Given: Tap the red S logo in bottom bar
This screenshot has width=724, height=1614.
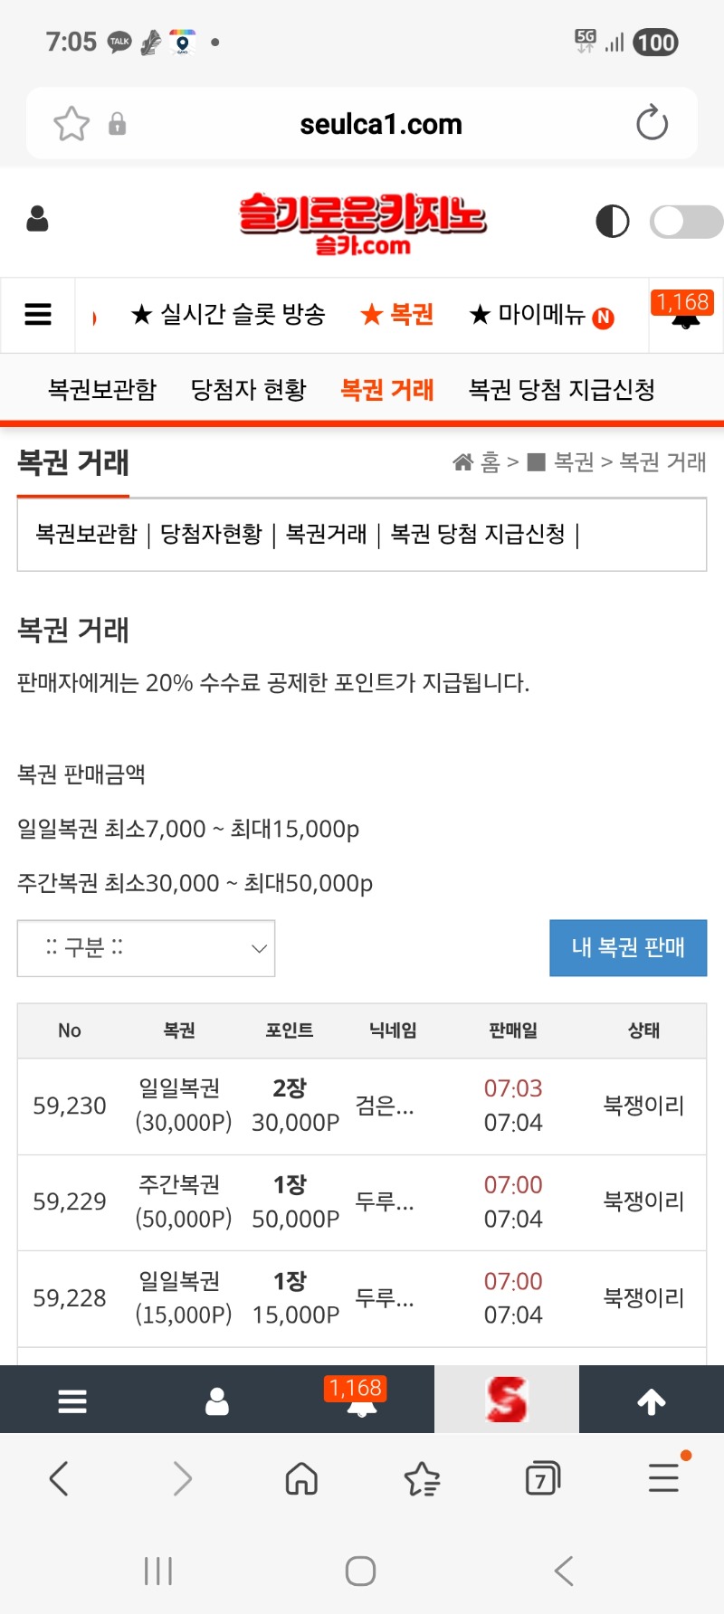Looking at the screenshot, I should [x=507, y=1399].
